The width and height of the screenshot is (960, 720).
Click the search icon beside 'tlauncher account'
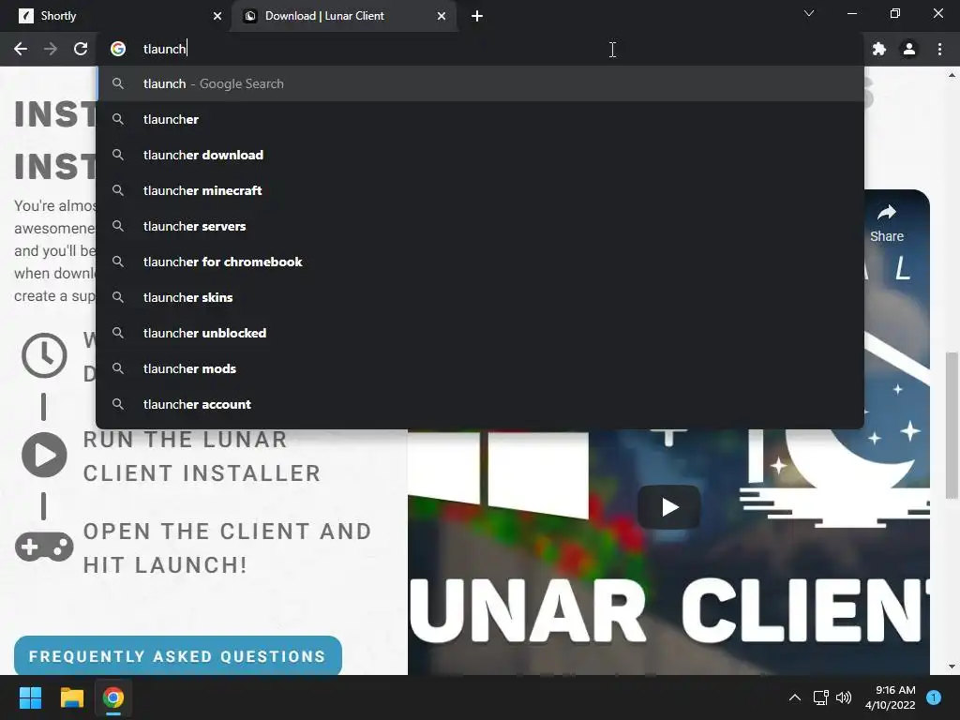click(118, 403)
